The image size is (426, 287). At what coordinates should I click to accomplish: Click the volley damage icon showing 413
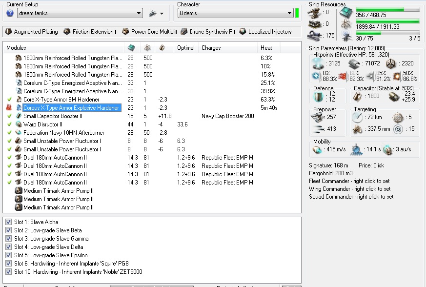tap(318, 129)
